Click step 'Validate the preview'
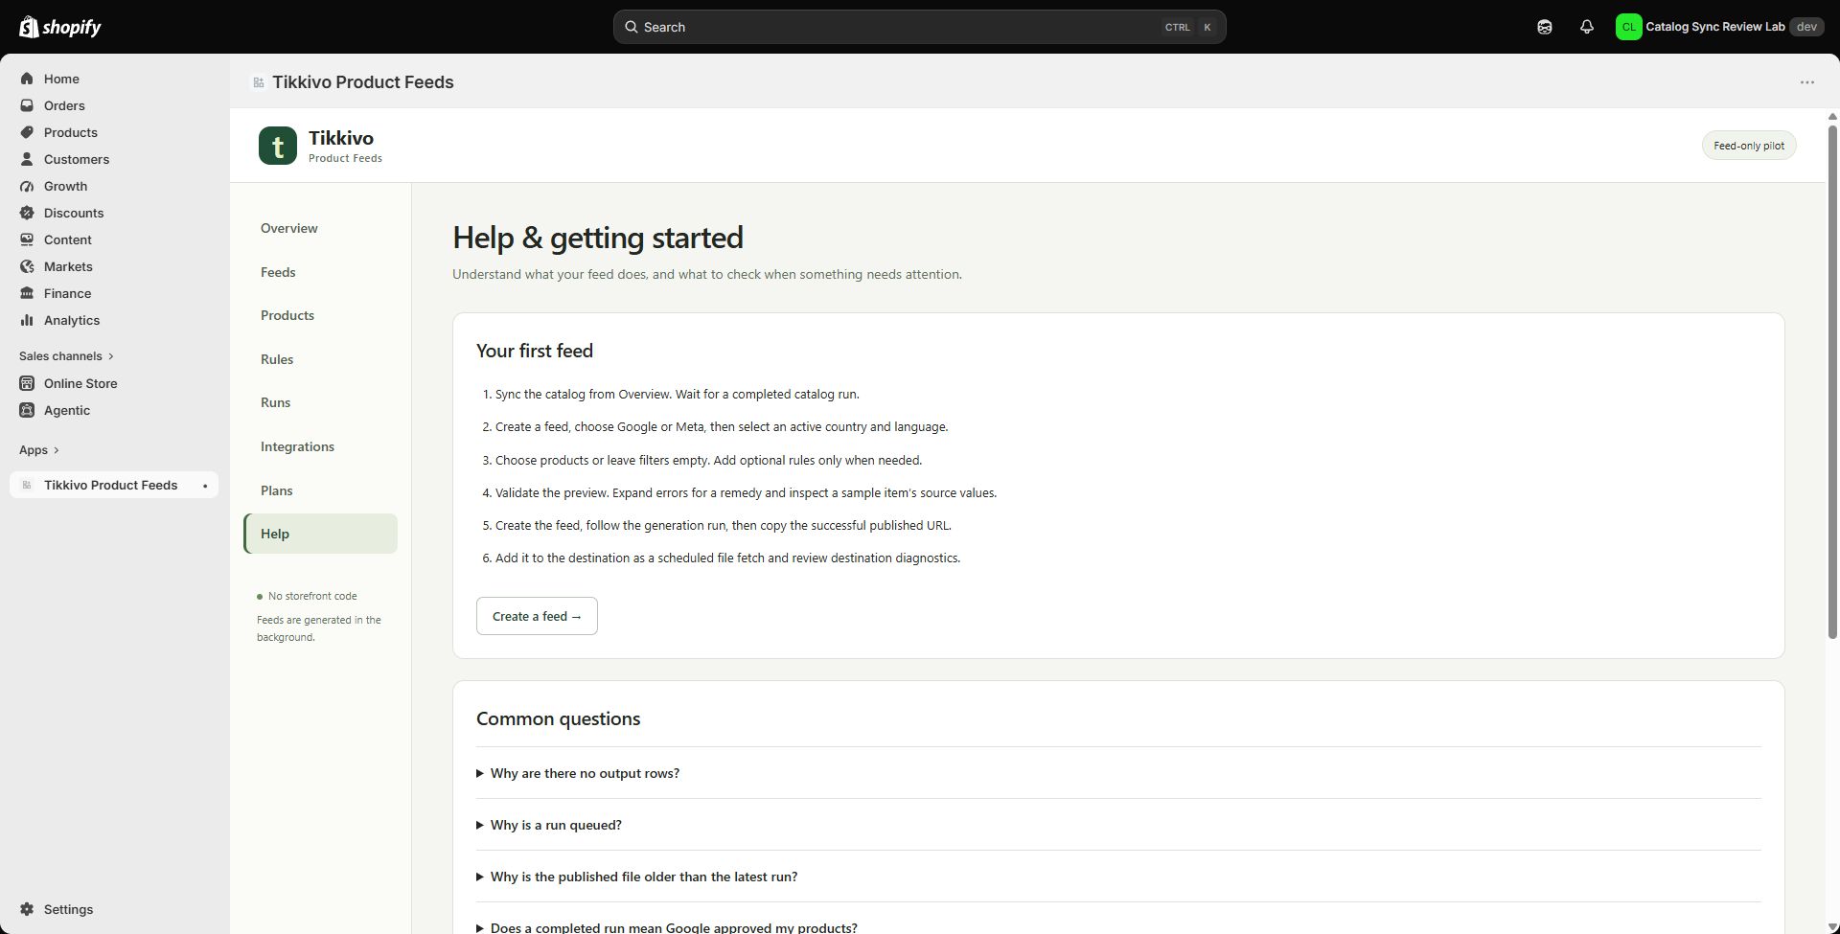The width and height of the screenshot is (1840, 934). pos(746,492)
